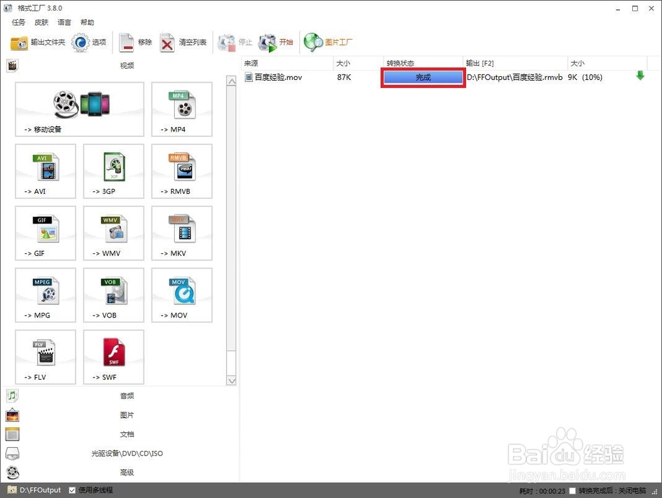Viewport: 662px width, 498px height.
Task: Open 选项 options in toolbar
Action: [x=88, y=42]
